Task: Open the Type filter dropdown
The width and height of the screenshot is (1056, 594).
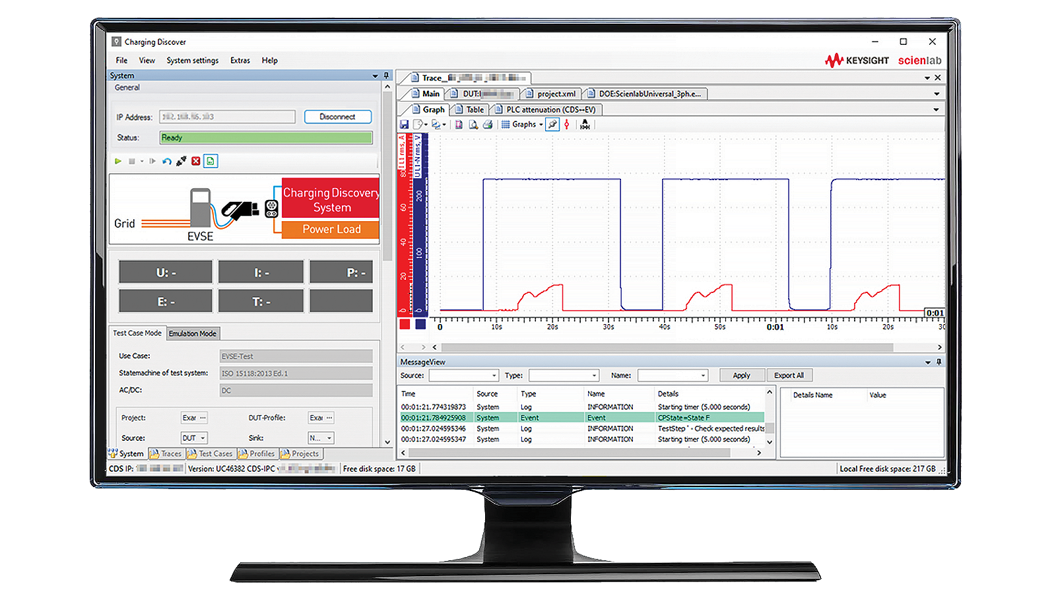Action: click(594, 376)
